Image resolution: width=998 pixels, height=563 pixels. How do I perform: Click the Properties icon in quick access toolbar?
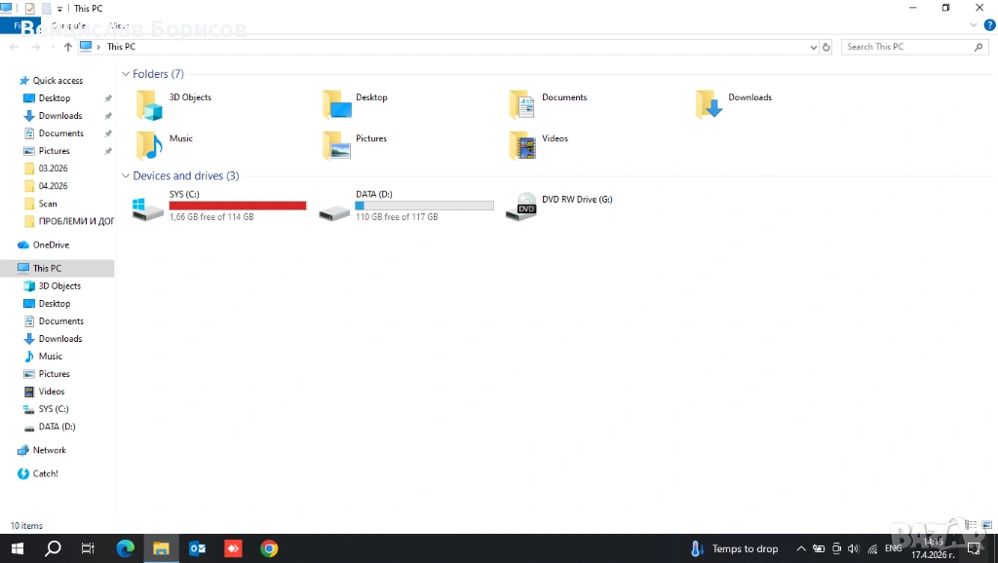pos(29,9)
